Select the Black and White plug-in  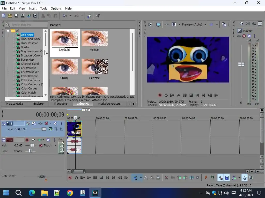click(x=31, y=39)
